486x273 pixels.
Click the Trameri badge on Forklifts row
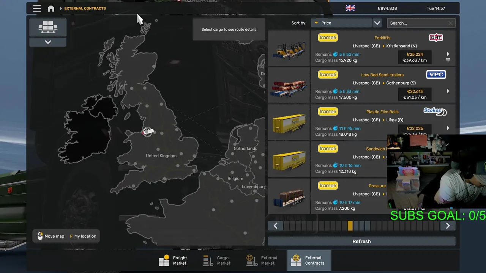point(328,38)
